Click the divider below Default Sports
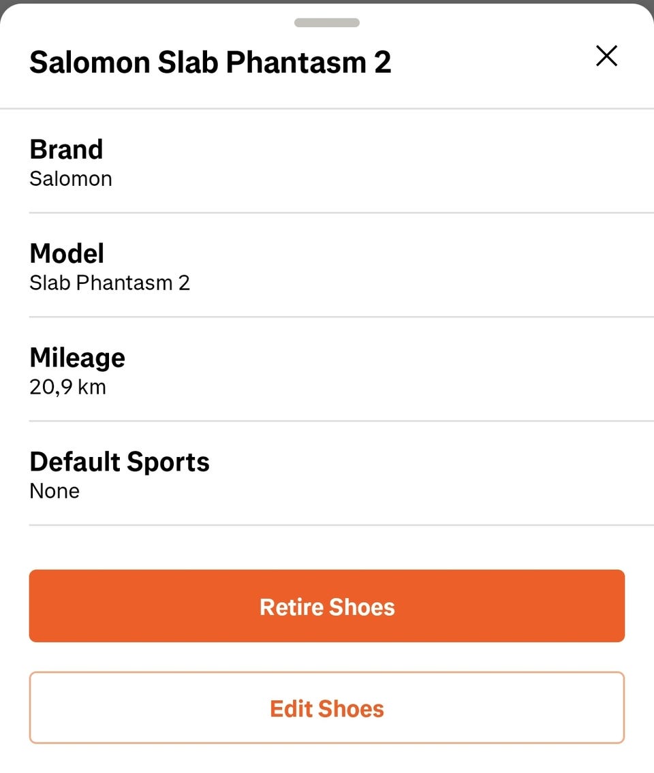654x773 pixels. (x=341, y=525)
